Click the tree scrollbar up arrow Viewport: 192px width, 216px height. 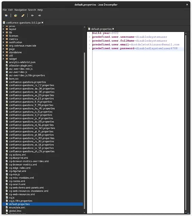pos(85,27)
